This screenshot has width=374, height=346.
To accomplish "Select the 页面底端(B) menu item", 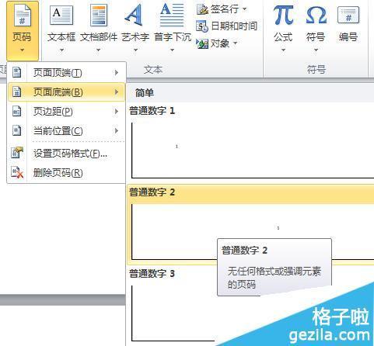I will pos(66,92).
